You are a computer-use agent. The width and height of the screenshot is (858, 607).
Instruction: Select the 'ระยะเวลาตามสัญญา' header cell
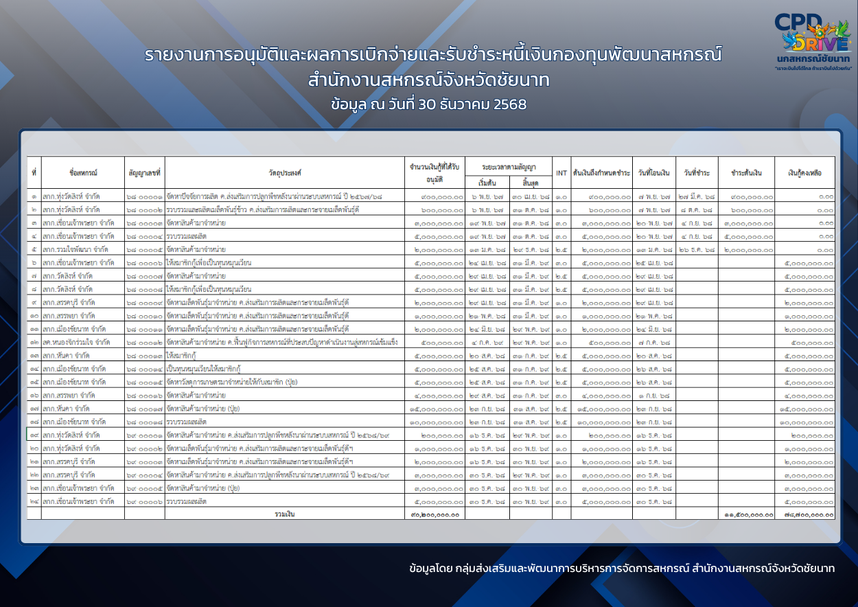[509, 166]
